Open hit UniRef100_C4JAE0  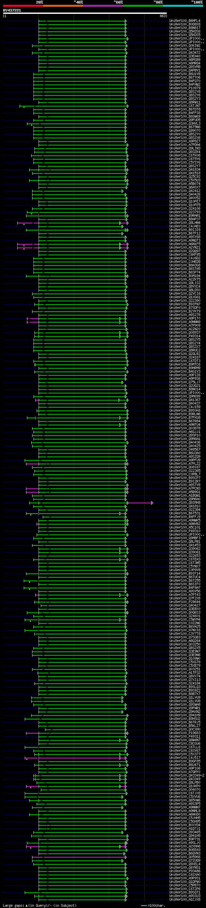[x=185, y=226]
